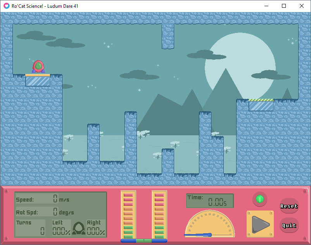
Task: Click the rocket silhouette icon in the display
Action: coord(79,228)
